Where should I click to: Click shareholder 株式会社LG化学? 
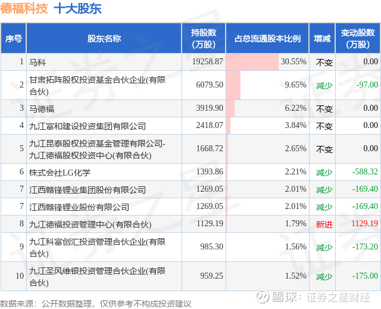(x=60, y=173)
